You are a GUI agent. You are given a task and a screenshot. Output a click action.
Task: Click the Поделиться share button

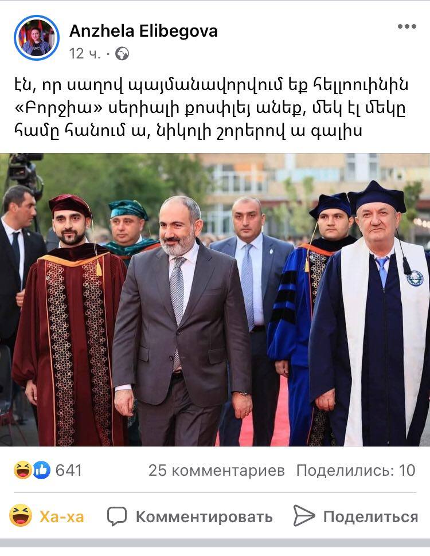click(356, 516)
